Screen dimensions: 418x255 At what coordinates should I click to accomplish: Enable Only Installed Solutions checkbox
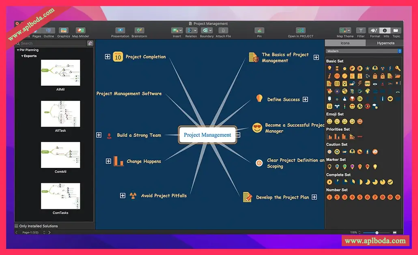17,226
